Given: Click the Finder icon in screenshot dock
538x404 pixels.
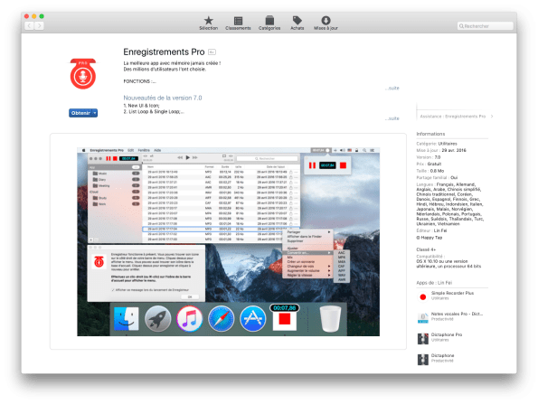Looking at the screenshot, I should point(127,319).
